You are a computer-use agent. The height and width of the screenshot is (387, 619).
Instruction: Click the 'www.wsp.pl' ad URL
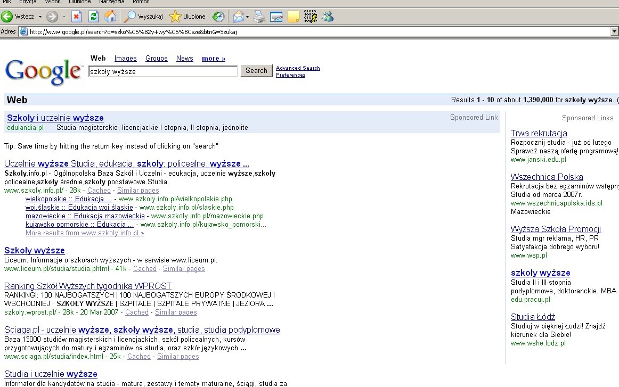pos(529,255)
